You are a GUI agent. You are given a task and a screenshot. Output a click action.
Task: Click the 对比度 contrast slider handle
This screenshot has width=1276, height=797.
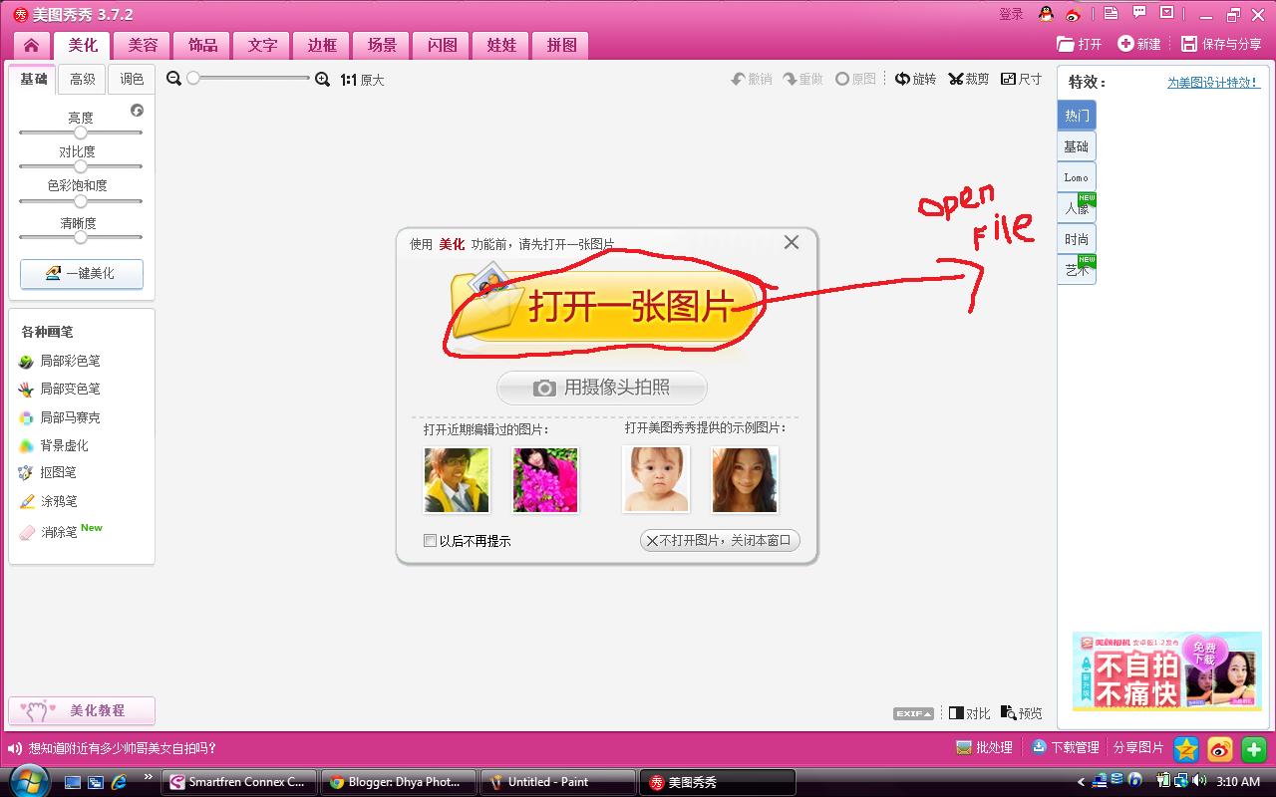81,166
